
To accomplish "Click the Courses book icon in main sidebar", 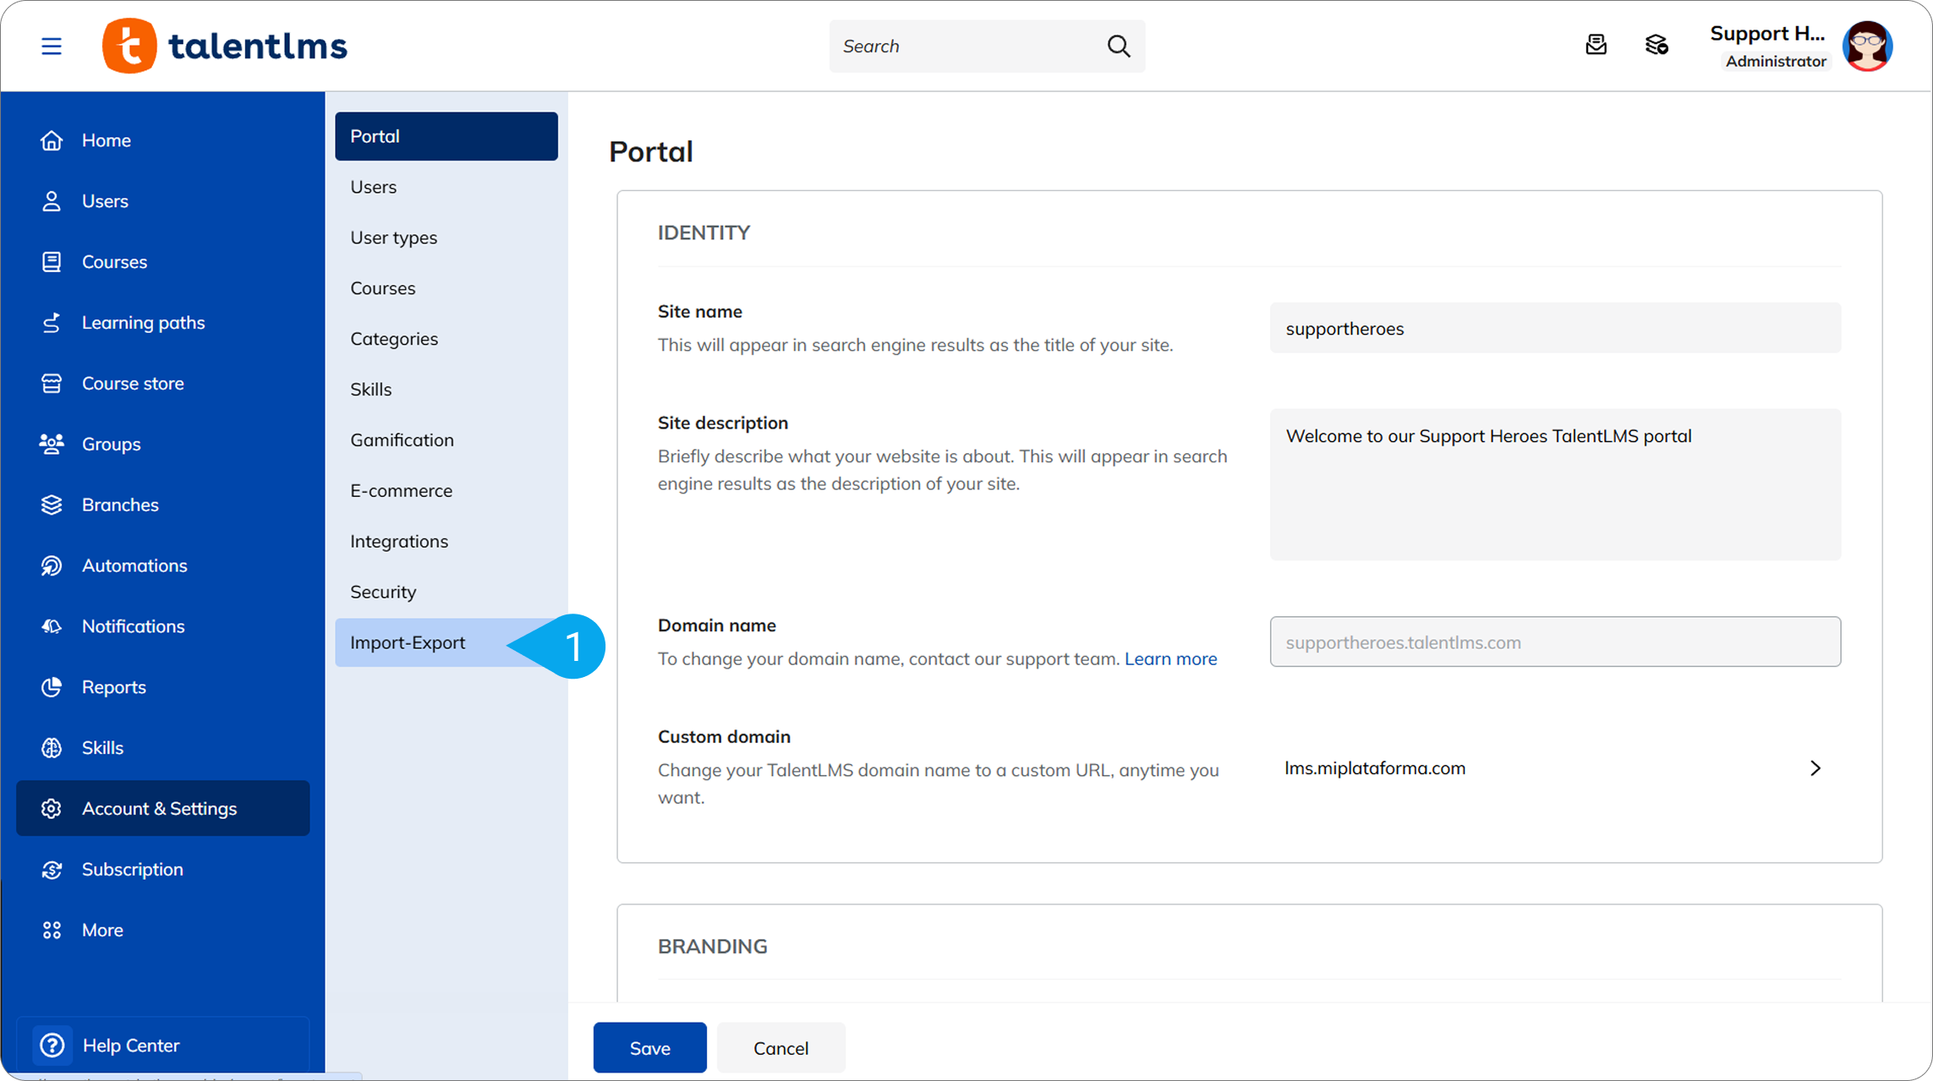I will coord(52,262).
